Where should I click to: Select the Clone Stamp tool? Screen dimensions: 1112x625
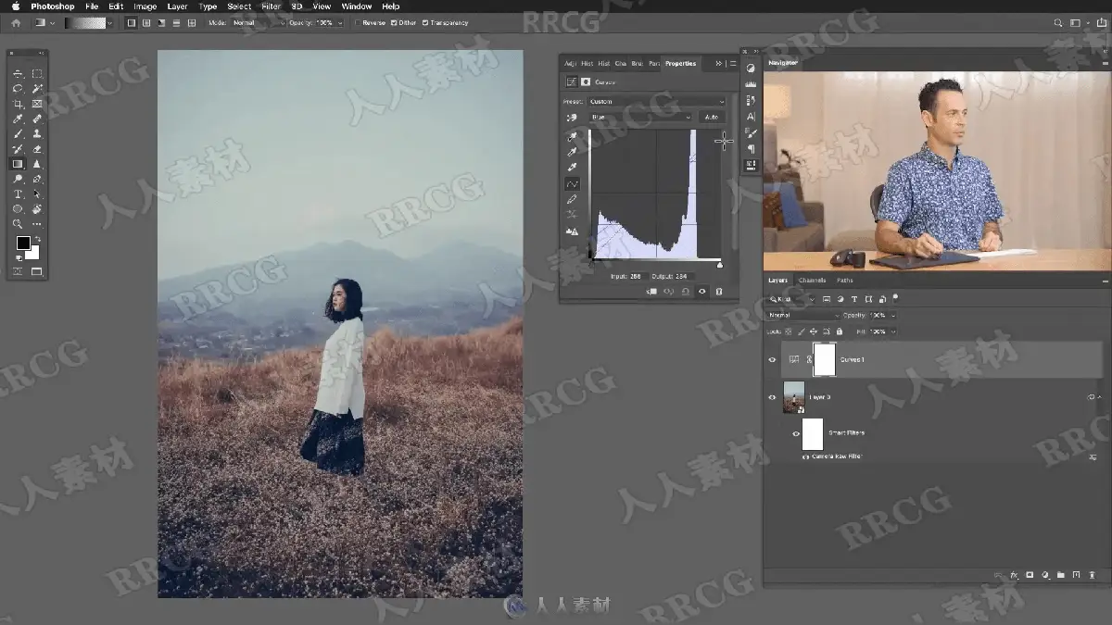coord(37,133)
